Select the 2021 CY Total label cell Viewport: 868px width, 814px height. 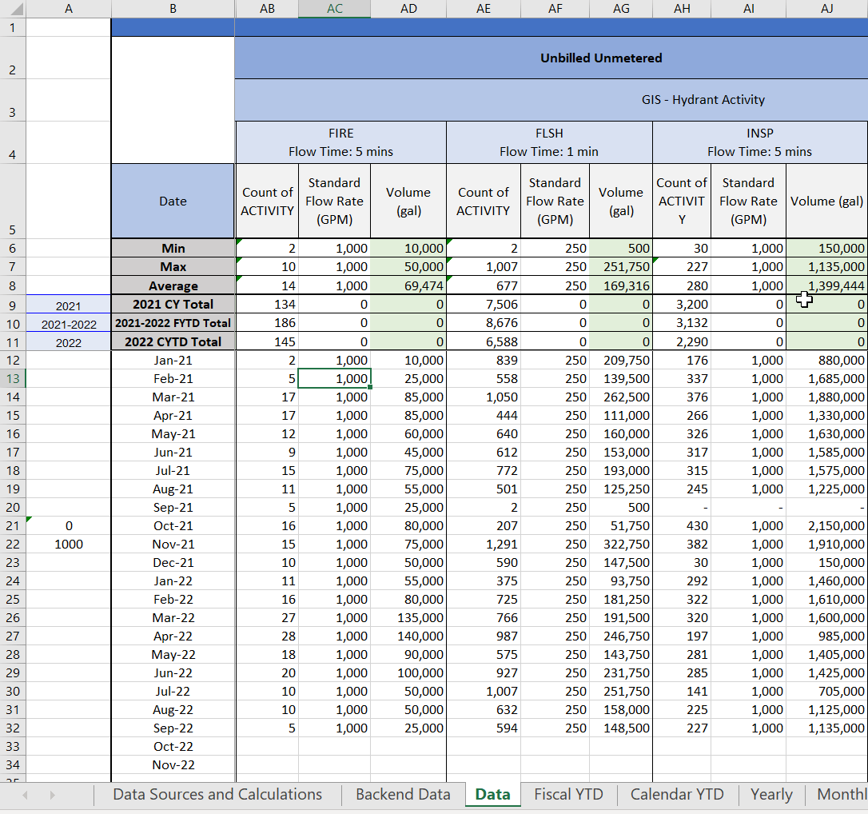(173, 305)
